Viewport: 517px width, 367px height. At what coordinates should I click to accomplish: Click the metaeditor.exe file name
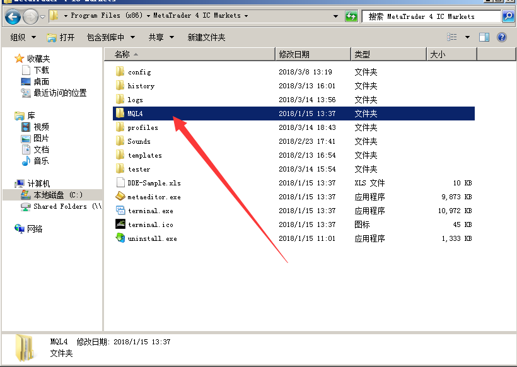point(154,197)
